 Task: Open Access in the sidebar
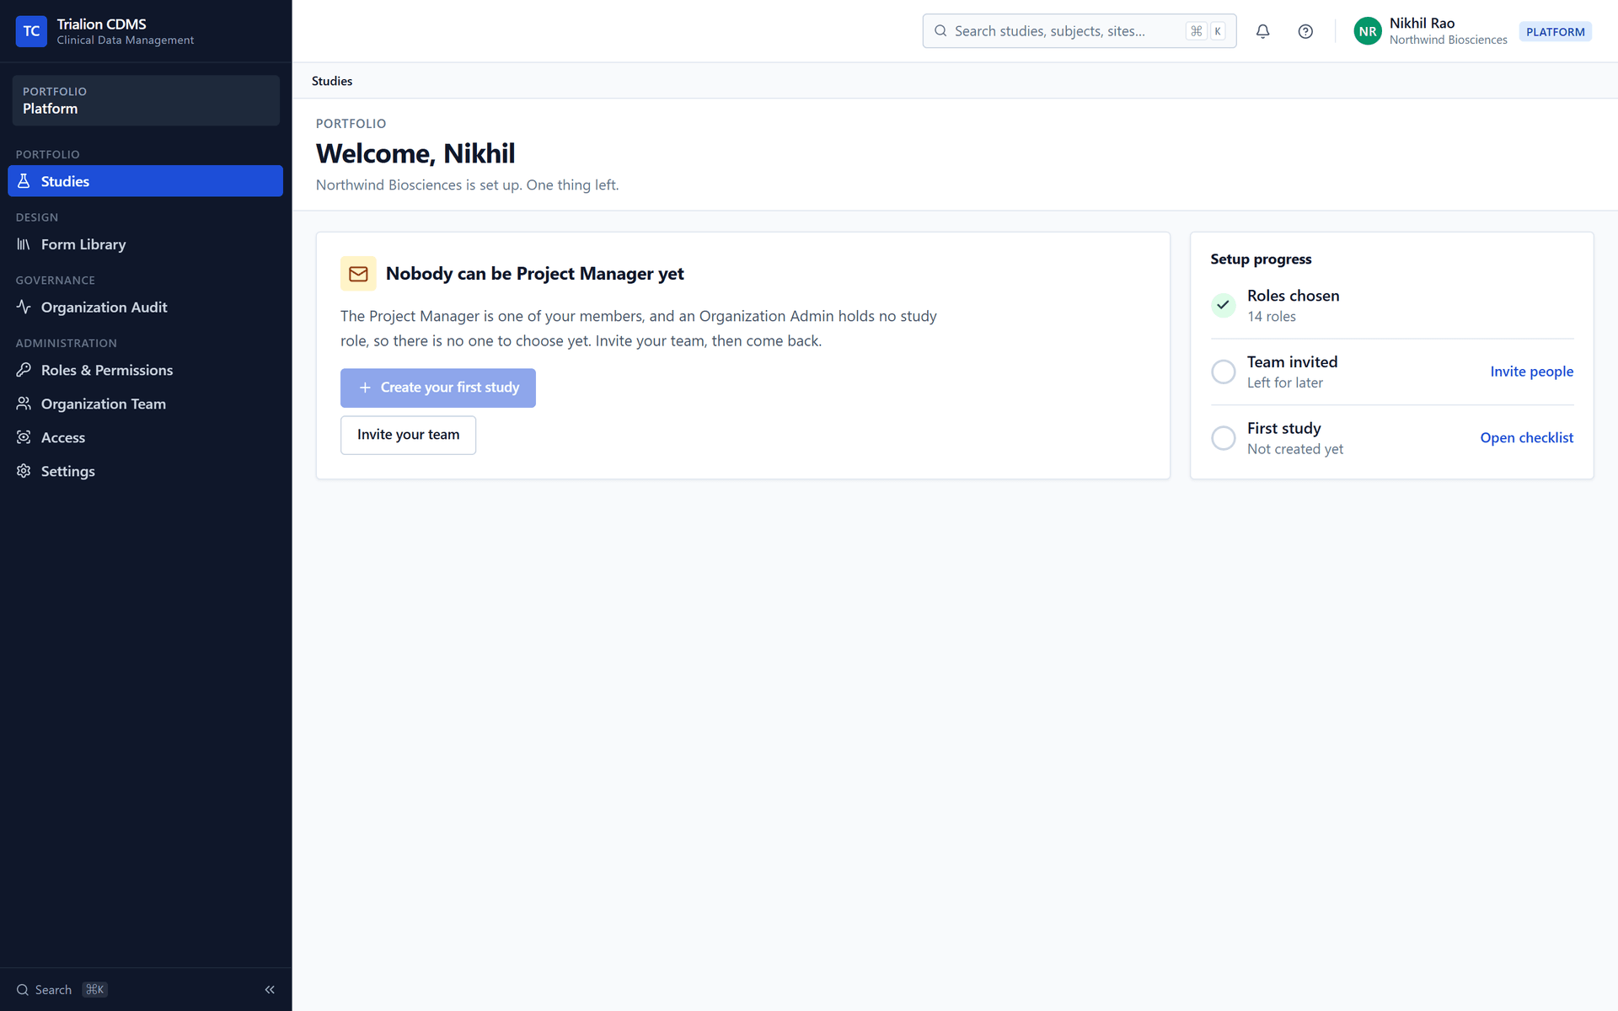coord(146,437)
